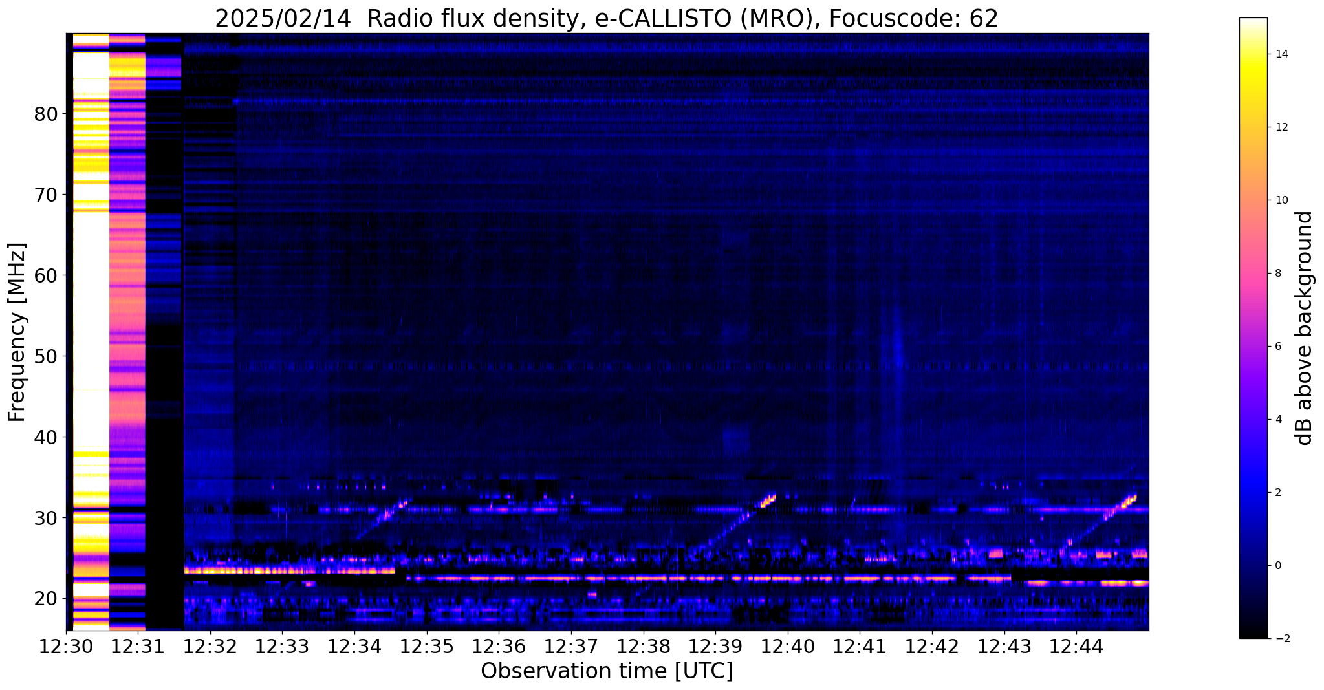Click the 12:41 time tick label
Screen dimensions: 1324x690
point(860,646)
